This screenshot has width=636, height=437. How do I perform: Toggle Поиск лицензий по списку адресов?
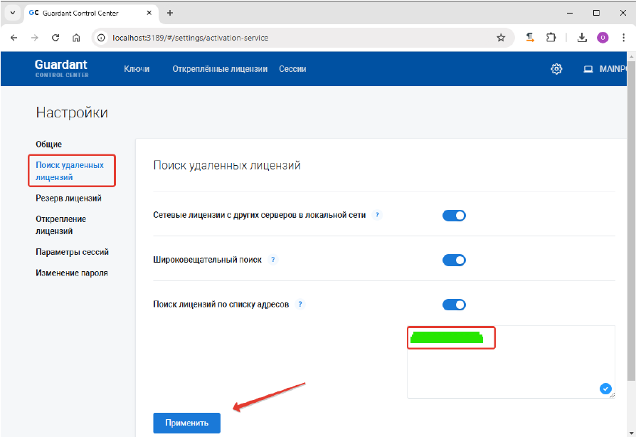[454, 305]
